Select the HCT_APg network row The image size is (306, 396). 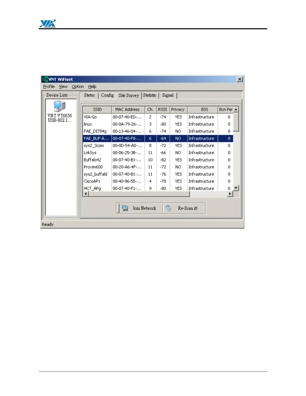[158, 188]
